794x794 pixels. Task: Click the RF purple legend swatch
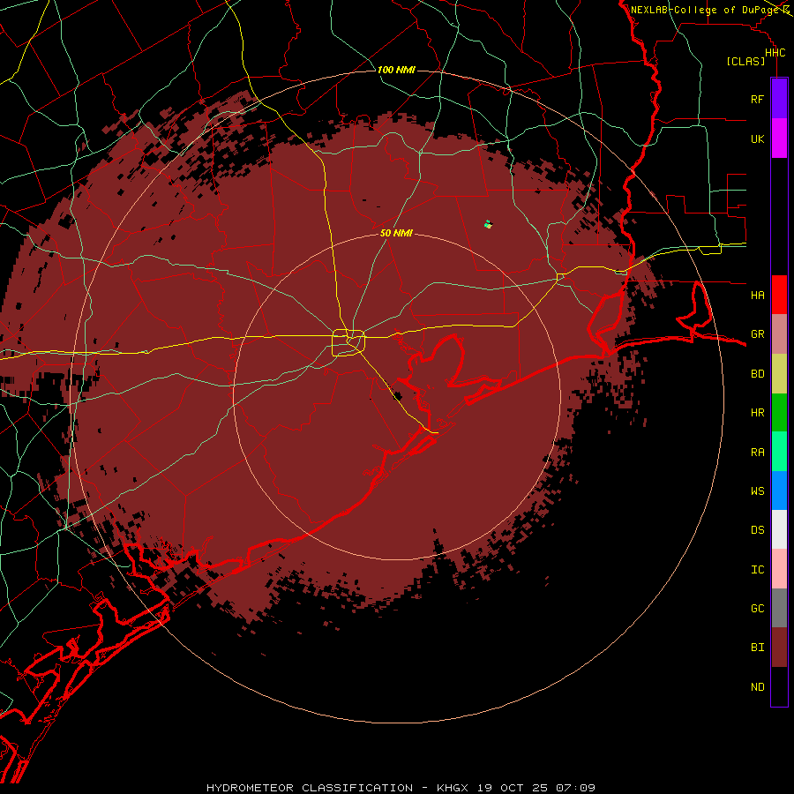(779, 99)
